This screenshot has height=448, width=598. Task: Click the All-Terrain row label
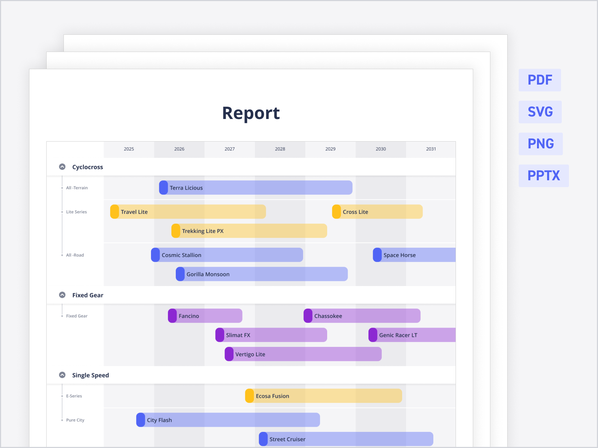point(77,188)
